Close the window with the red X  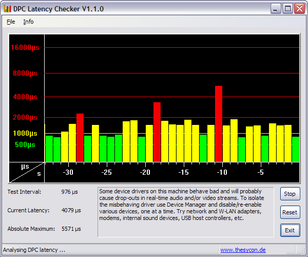pyautogui.click(x=299, y=9)
